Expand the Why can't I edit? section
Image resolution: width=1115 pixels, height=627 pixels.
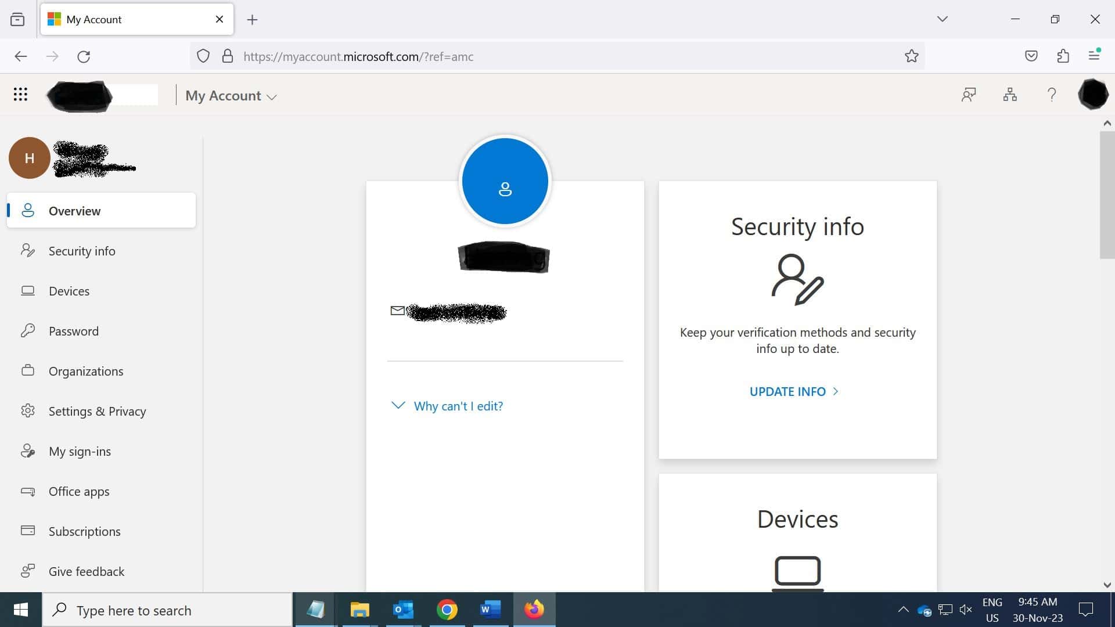[x=447, y=406]
